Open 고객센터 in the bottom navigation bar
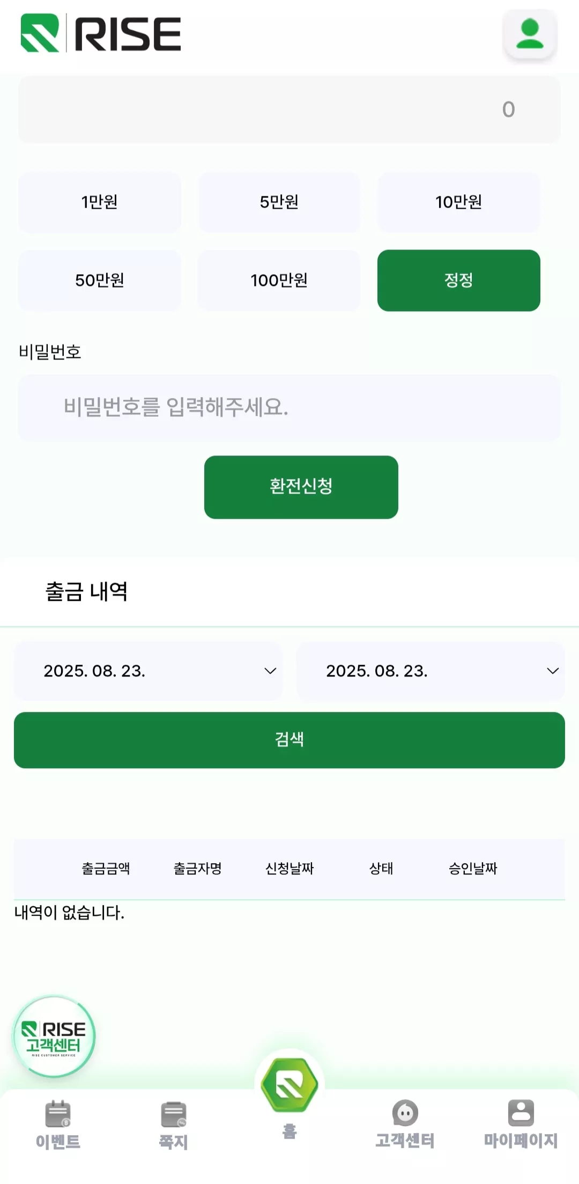Image resolution: width=579 pixels, height=1184 pixels. pos(405,1124)
